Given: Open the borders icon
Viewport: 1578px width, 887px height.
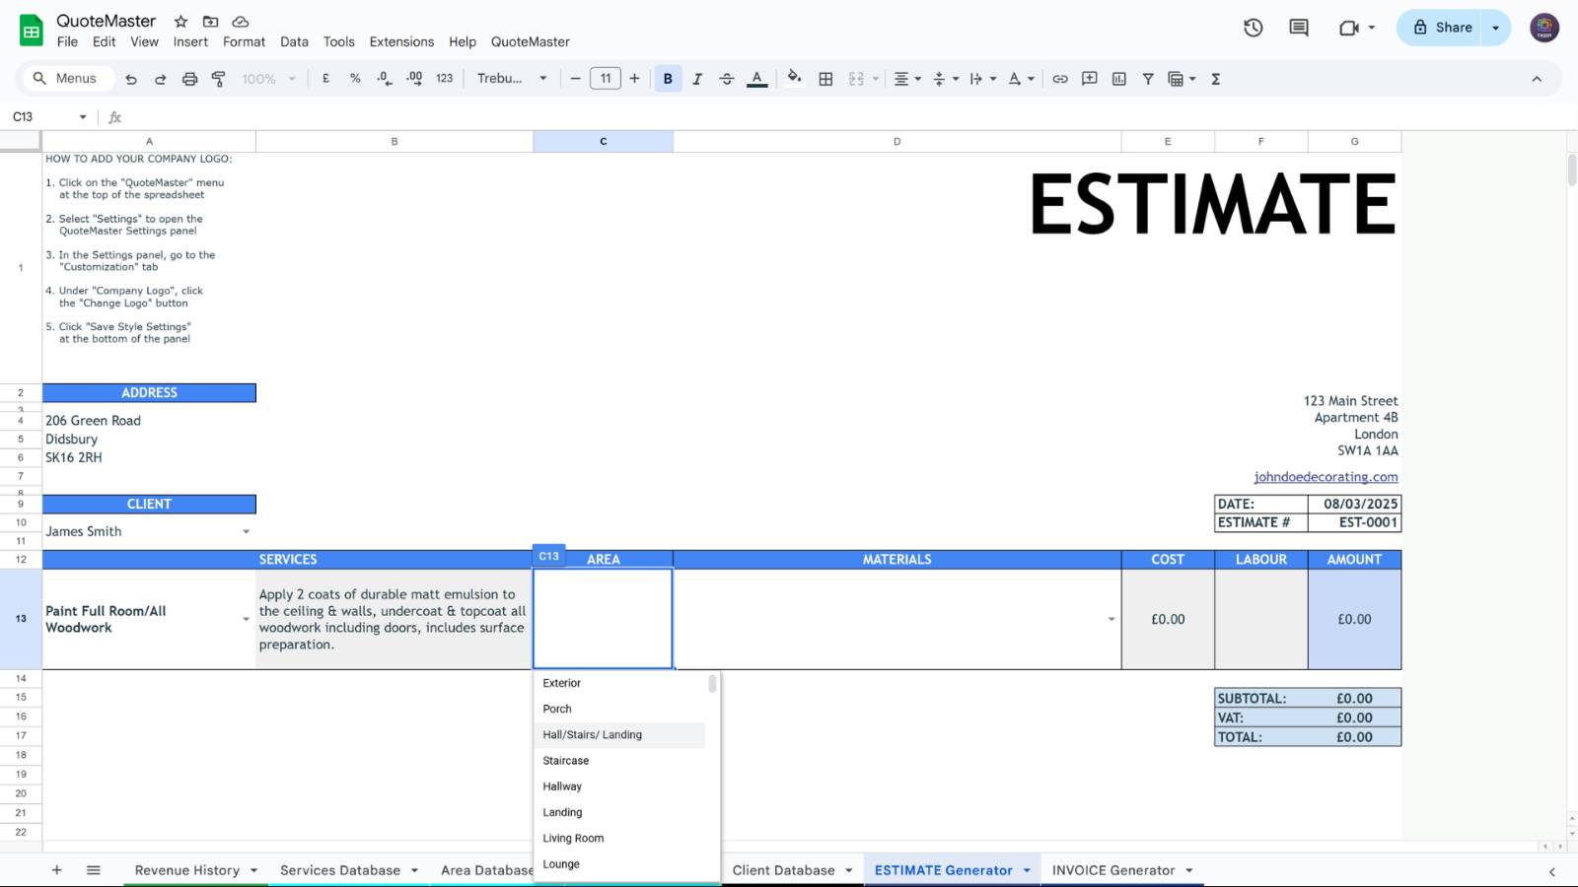Looking at the screenshot, I should click(x=825, y=78).
